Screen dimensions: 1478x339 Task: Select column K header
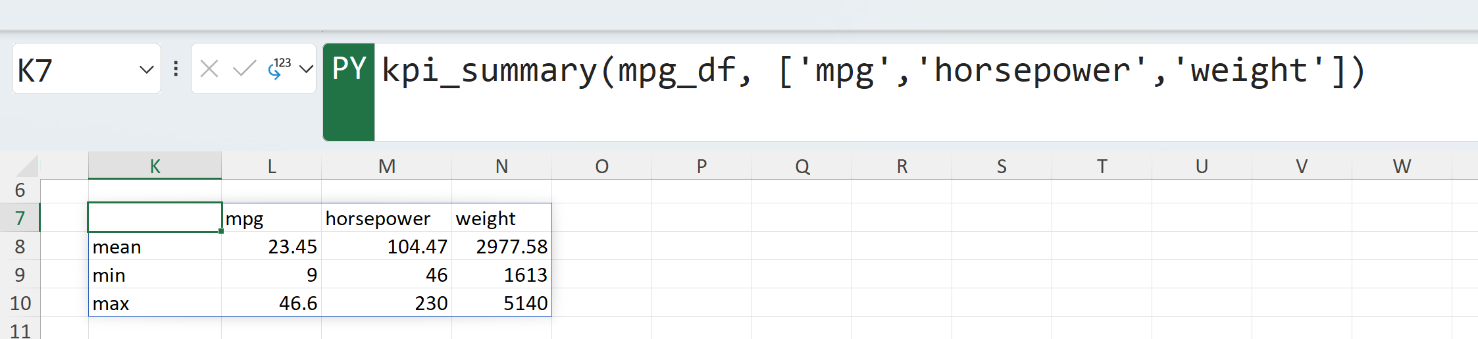point(155,166)
